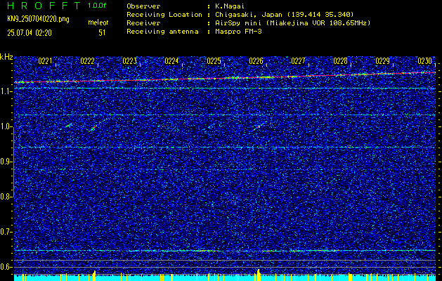Click the tall yellow peak under 0222
The width and height of the screenshot is (442, 281).
(94, 276)
